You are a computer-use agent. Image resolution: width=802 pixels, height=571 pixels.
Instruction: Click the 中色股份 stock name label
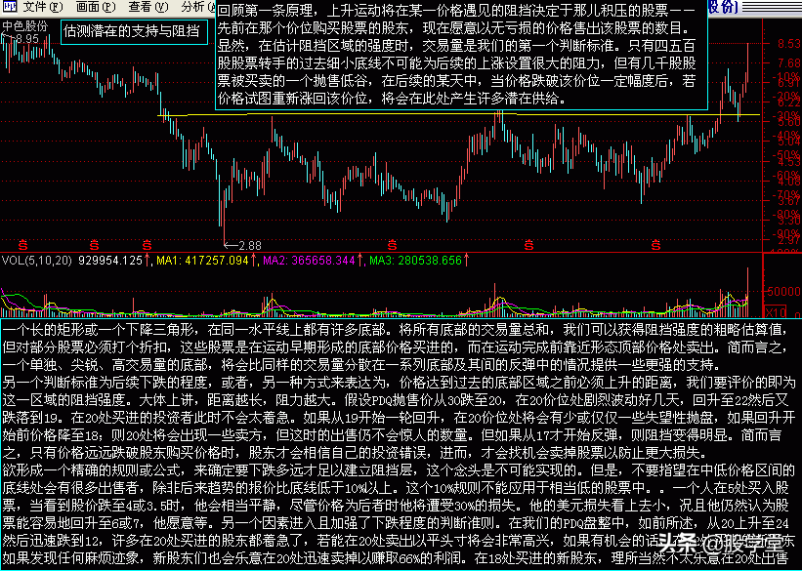24,26
